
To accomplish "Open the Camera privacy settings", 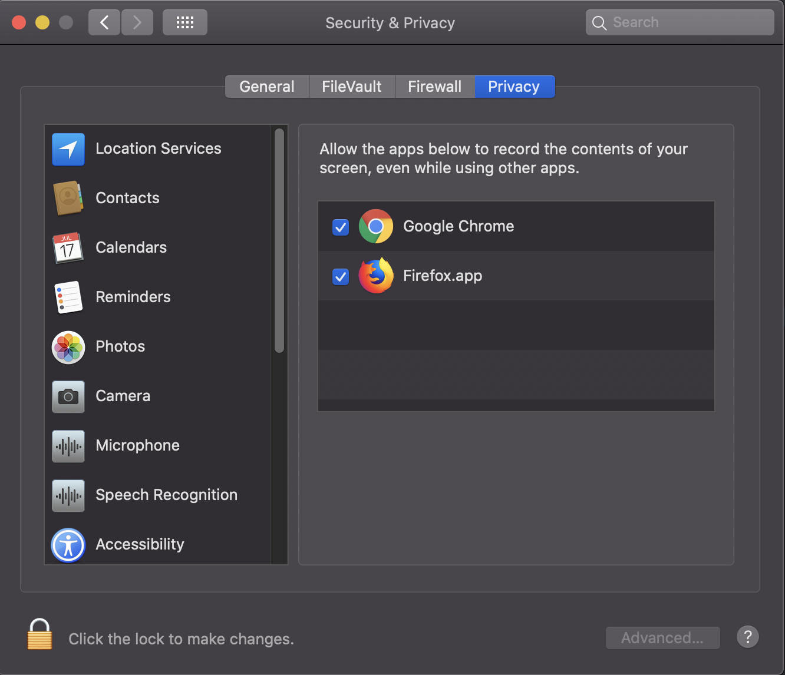I will tap(68, 396).
